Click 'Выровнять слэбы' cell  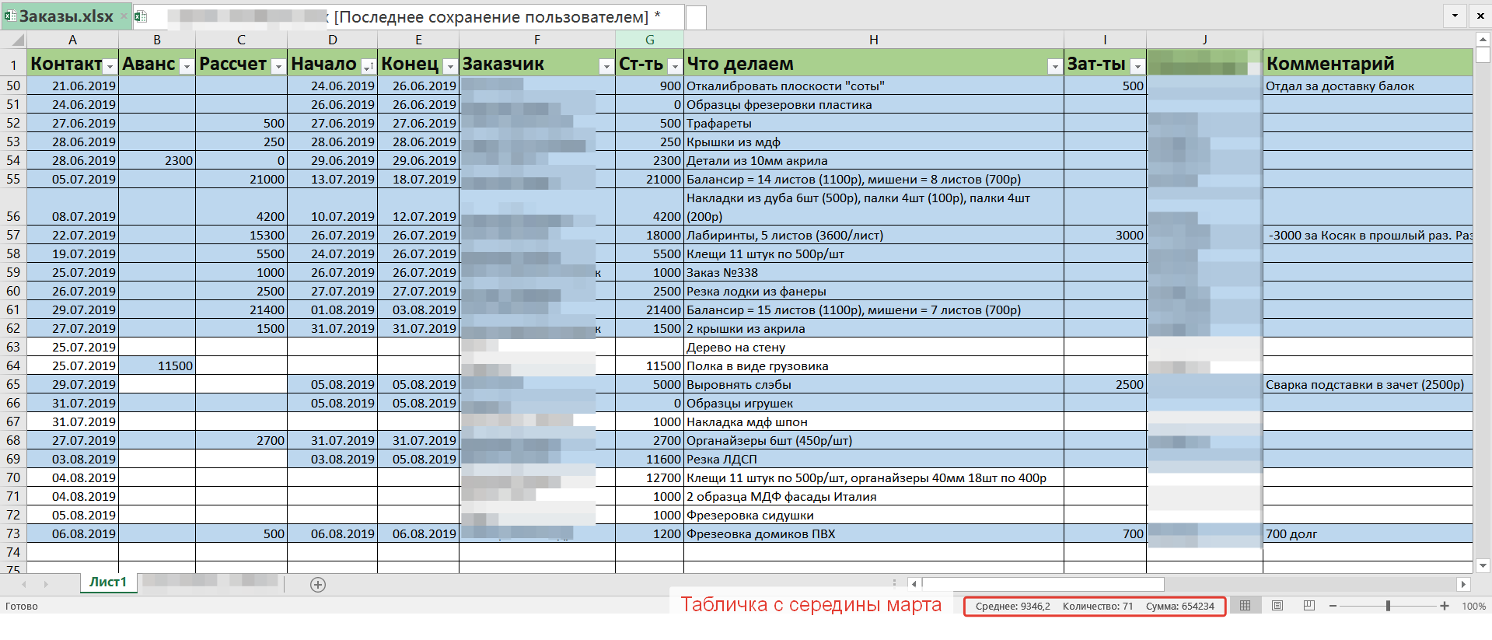click(874, 384)
